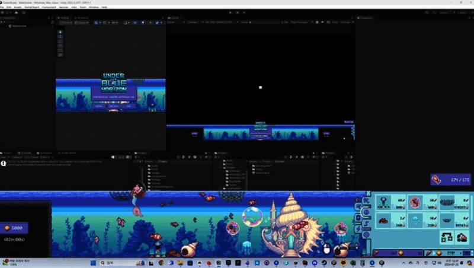Open the GameObject menu
This screenshot has width=474, height=268.
click(33, 7)
